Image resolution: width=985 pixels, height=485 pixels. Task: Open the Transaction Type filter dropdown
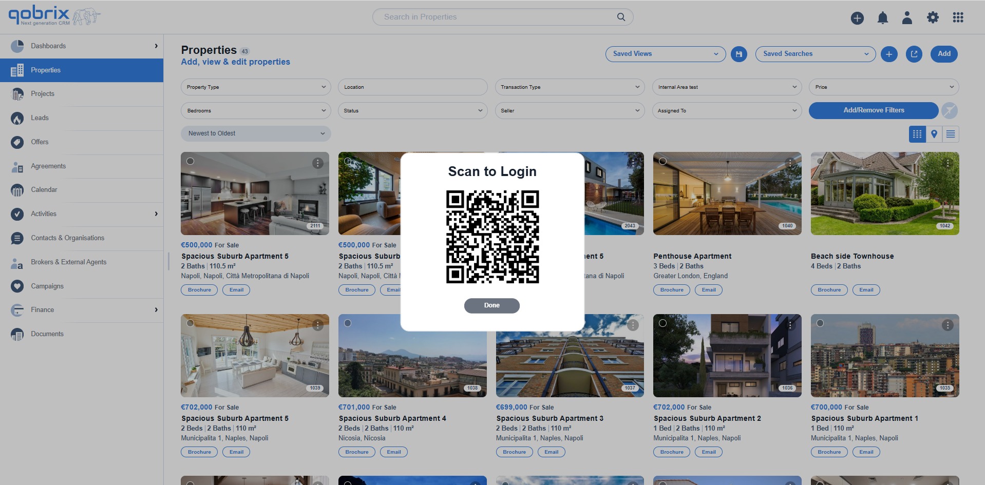pos(570,87)
